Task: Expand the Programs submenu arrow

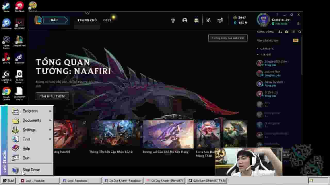Action: 50,111
